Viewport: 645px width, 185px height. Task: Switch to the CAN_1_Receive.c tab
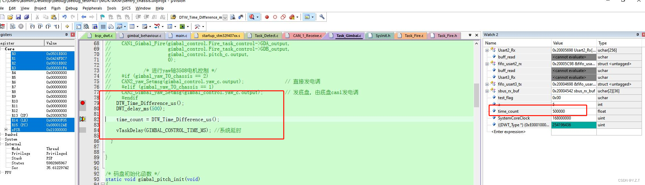point(304,35)
